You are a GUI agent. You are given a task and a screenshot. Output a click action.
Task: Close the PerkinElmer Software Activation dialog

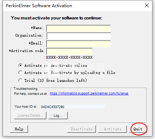(147, 5)
